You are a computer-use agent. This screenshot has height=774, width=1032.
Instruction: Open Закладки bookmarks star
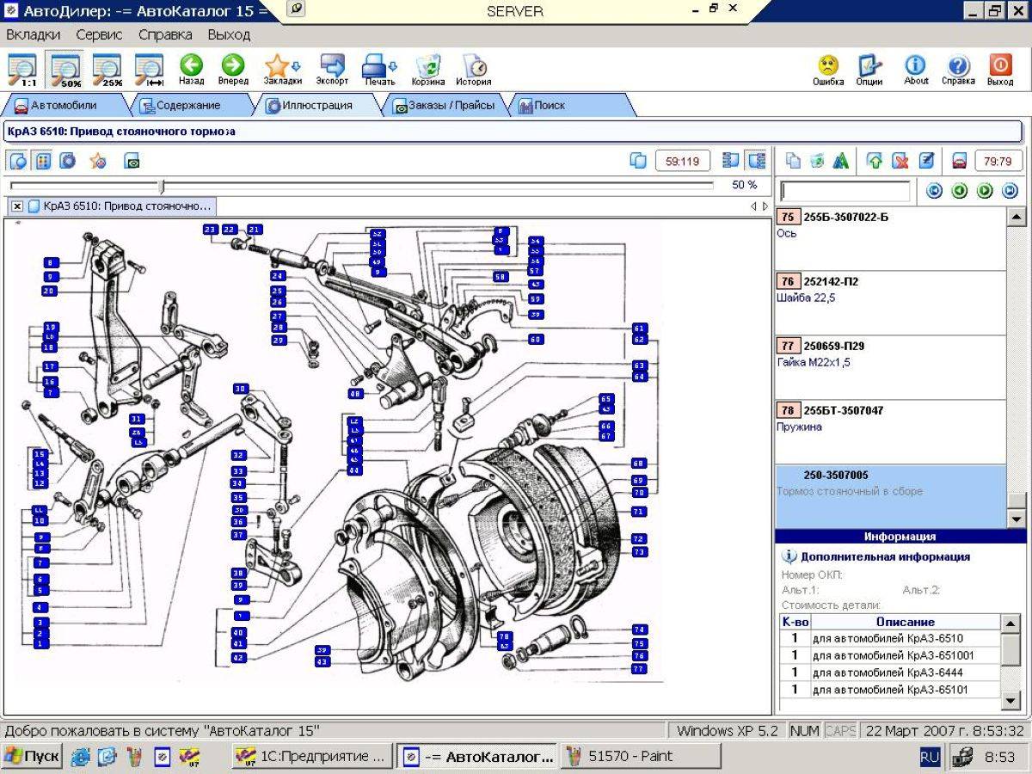pos(277,70)
